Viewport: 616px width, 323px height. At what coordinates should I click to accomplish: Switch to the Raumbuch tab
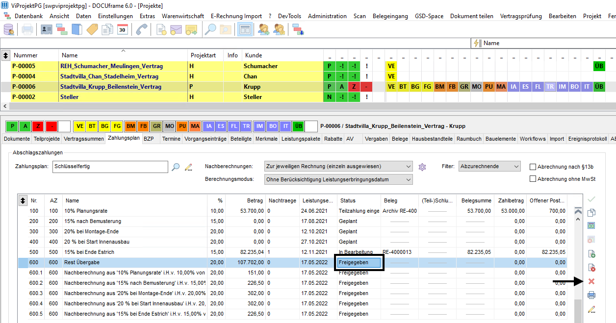click(x=469, y=139)
